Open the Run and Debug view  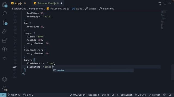5,31
